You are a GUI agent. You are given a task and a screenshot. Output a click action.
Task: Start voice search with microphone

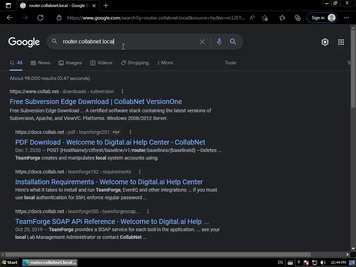click(219, 42)
